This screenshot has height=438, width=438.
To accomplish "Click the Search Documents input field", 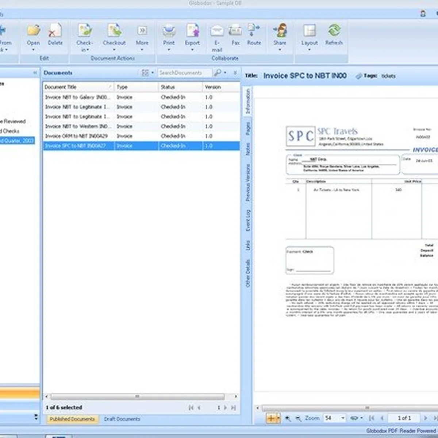I will coord(184,73).
